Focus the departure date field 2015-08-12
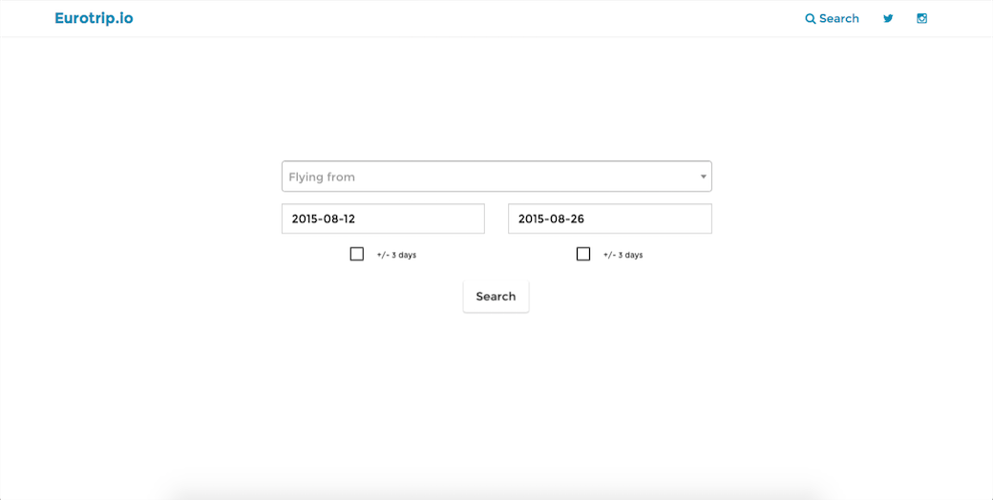993x500 pixels. click(383, 219)
